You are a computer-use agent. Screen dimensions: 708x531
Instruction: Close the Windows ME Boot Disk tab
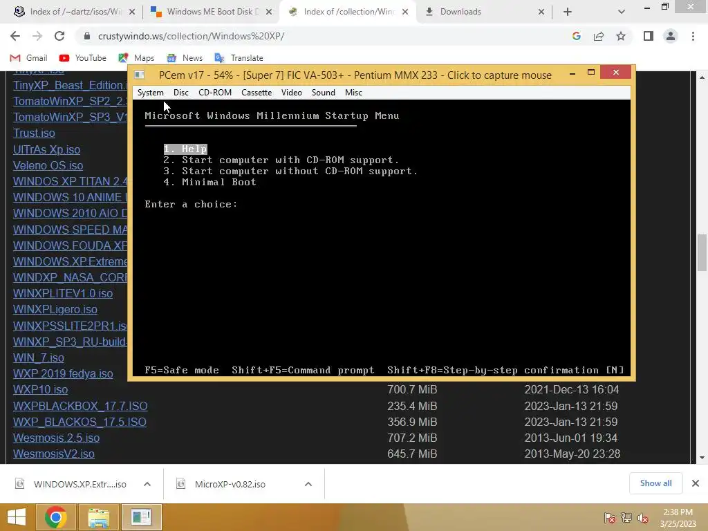269,12
